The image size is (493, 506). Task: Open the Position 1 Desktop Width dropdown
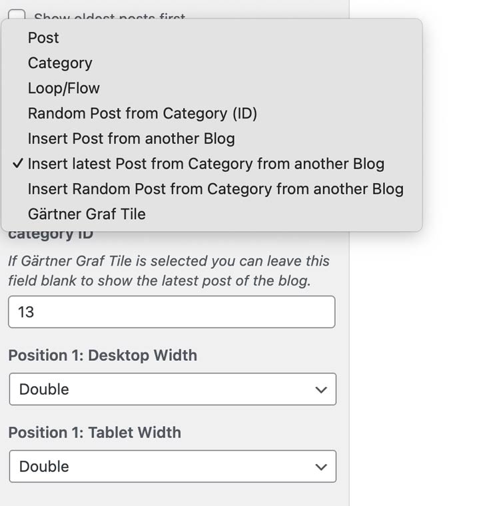pyautogui.click(x=172, y=389)
